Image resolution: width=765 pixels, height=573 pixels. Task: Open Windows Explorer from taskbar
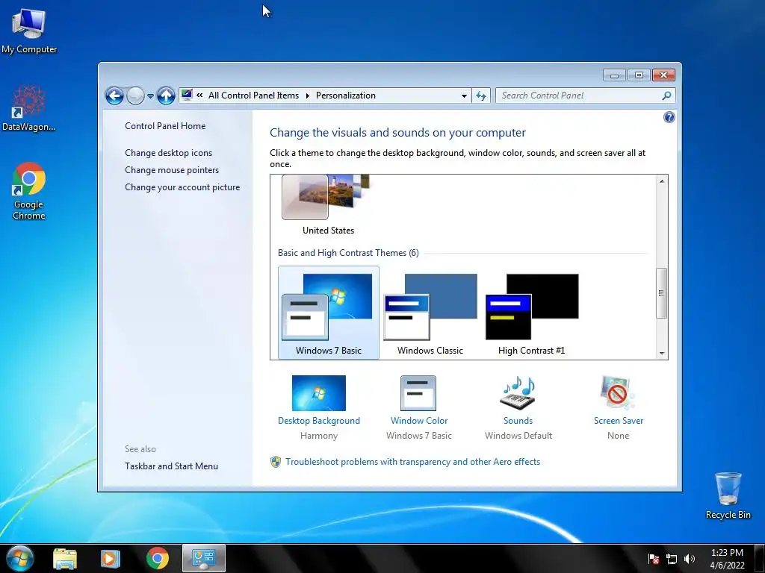[x=65, y=558]
